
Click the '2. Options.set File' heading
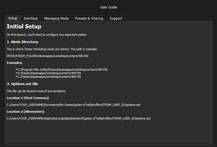(22, 84)
